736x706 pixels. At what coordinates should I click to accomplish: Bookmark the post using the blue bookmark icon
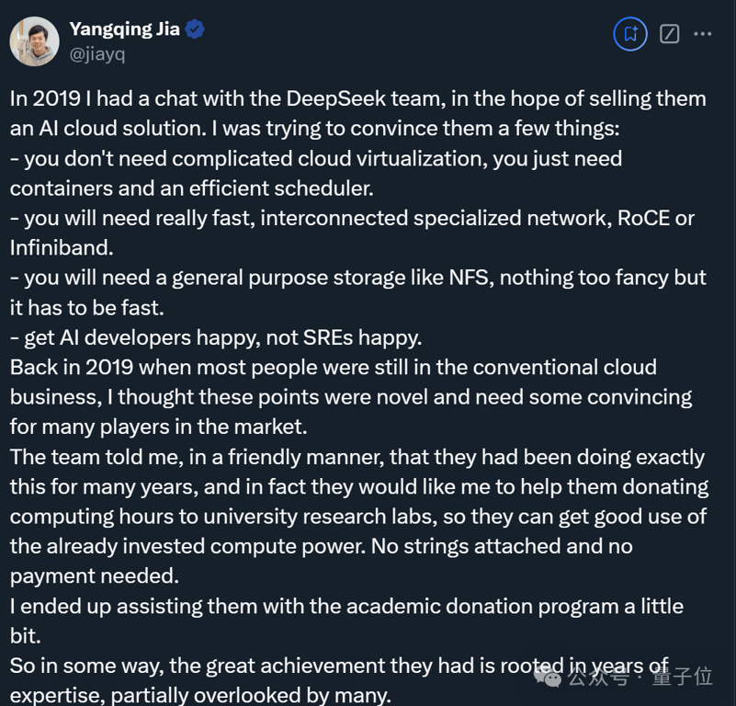(630, 33)
